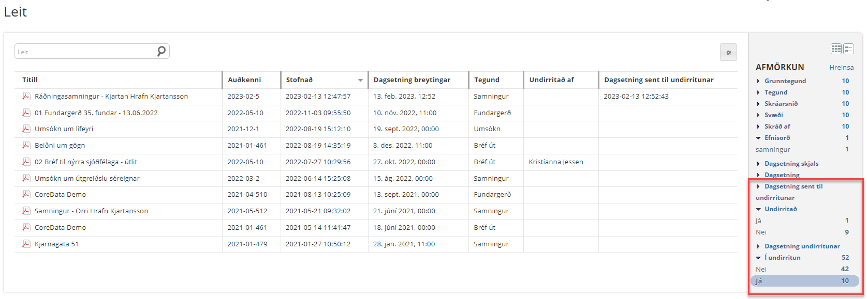Click PDF icon beside Umsókn um lífeyri
The image size is (867, 299).
(26, 129)
